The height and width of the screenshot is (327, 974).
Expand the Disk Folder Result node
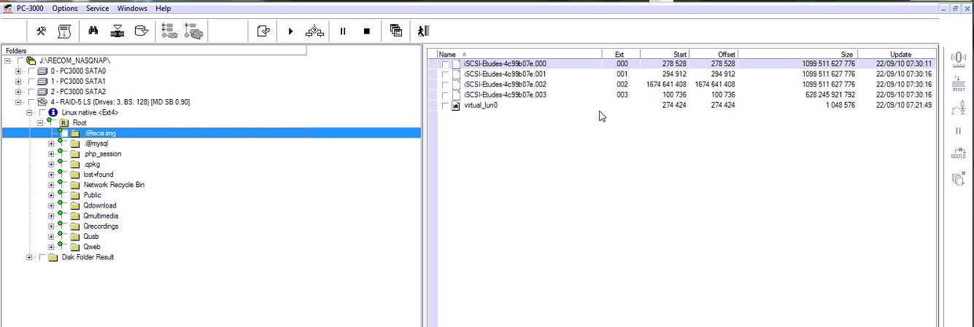coord(28,257)
